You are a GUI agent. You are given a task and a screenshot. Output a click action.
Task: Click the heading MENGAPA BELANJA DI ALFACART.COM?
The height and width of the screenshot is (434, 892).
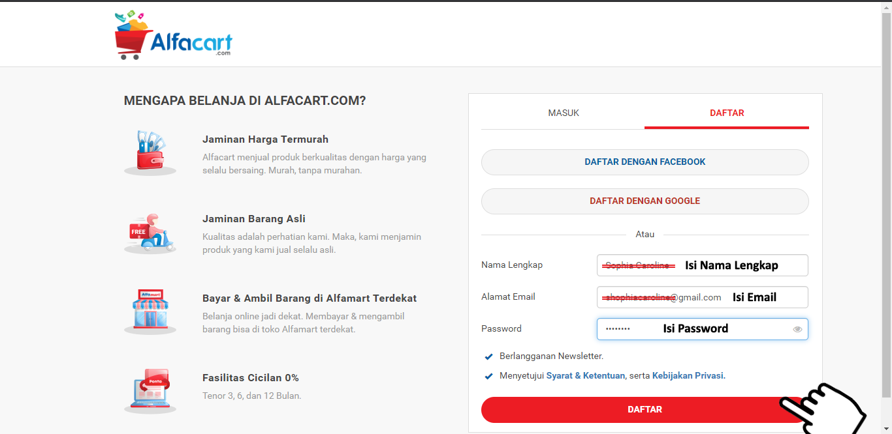(x=245, y=101)
